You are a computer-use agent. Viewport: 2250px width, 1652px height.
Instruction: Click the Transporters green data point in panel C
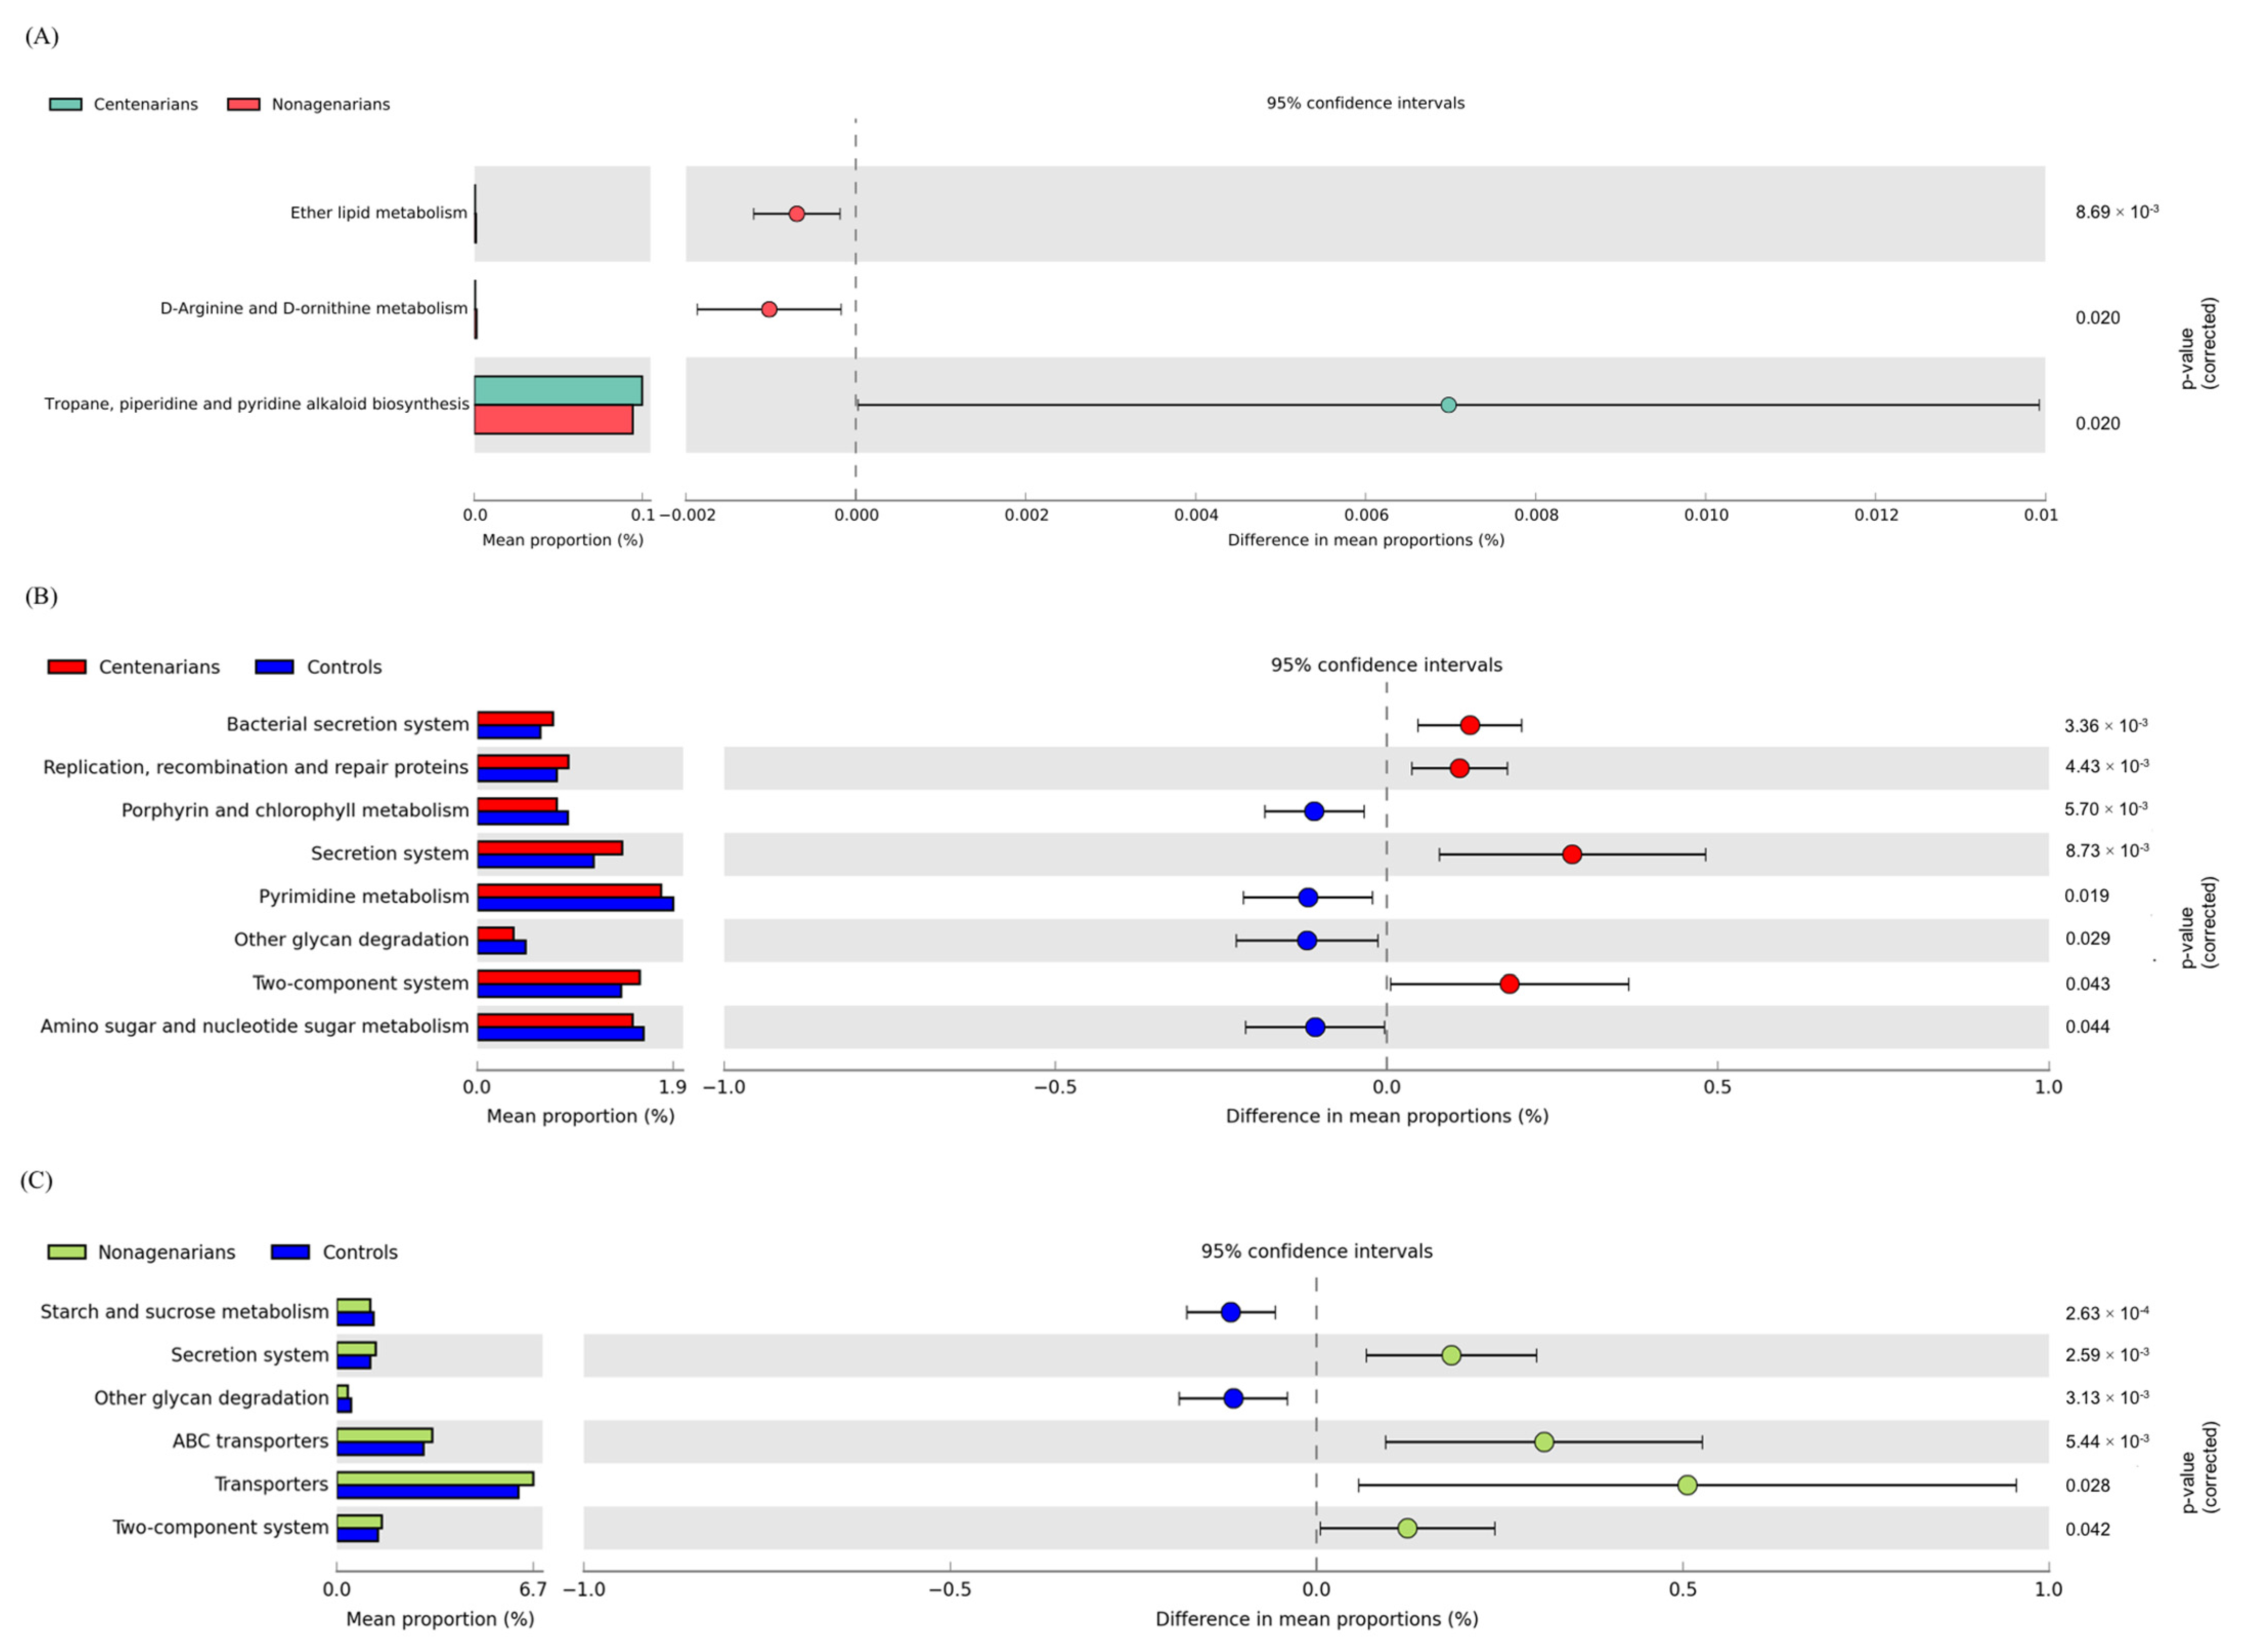(1687, 1485)
